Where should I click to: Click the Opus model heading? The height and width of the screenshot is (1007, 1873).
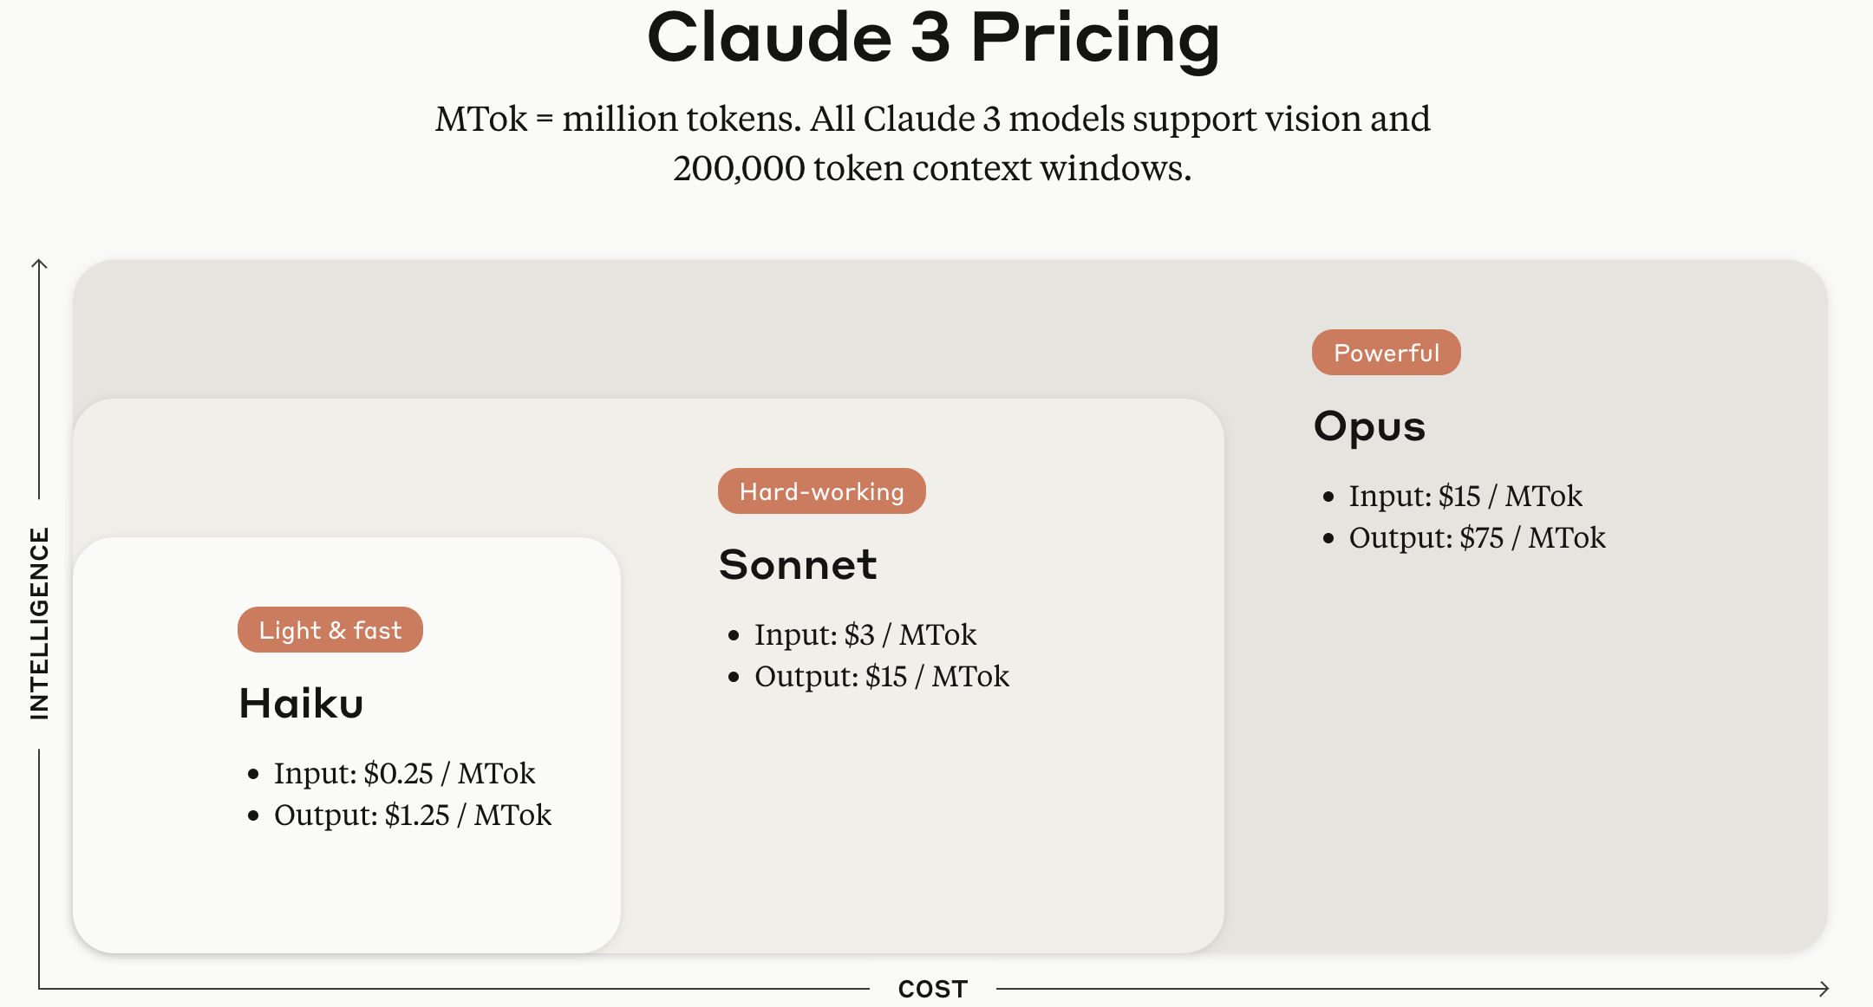point(1369,427)
